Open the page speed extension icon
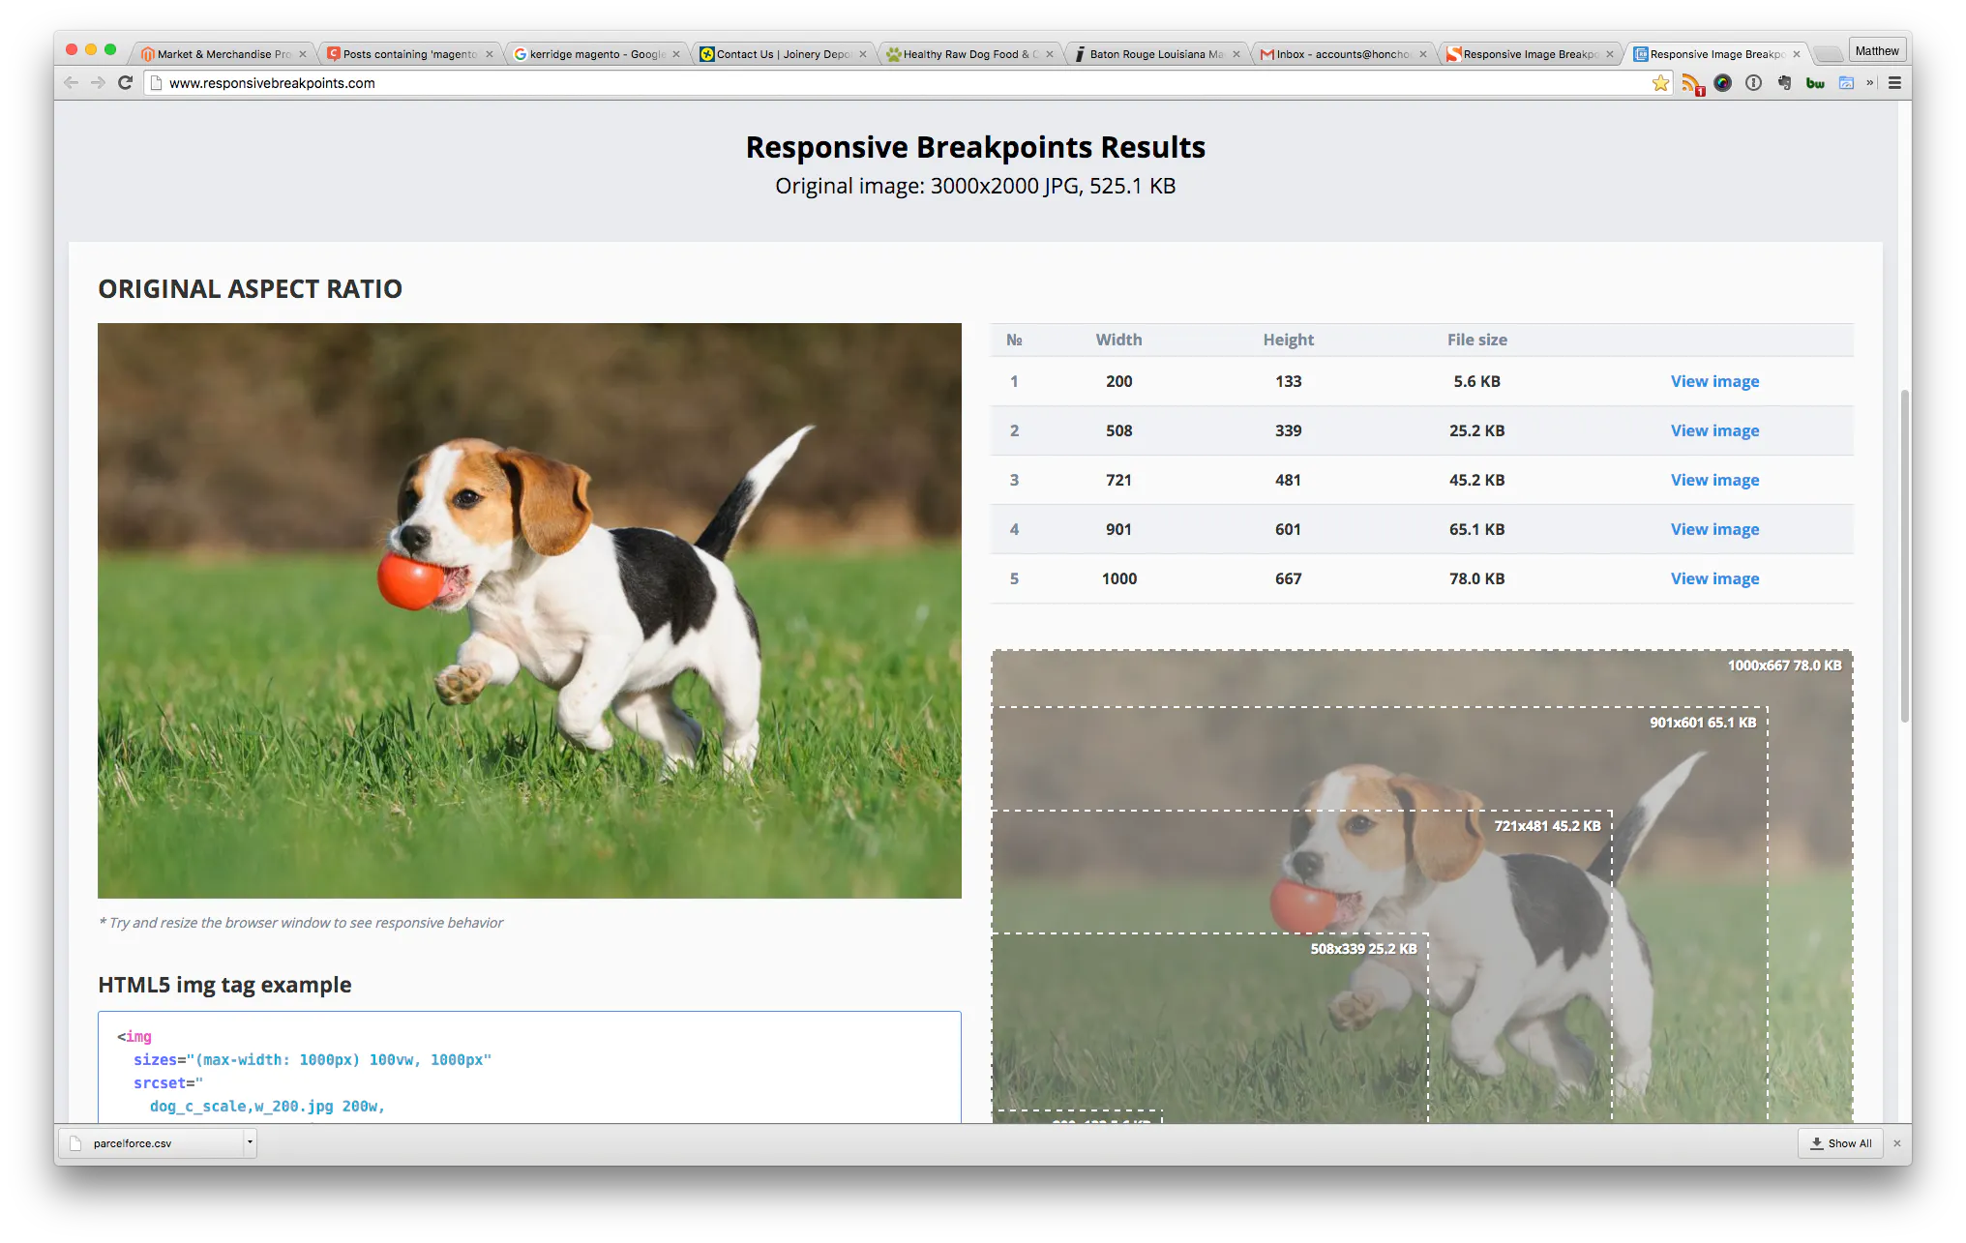Viewport: 1966px width, 1243px height. click(x=1846, y=83)
